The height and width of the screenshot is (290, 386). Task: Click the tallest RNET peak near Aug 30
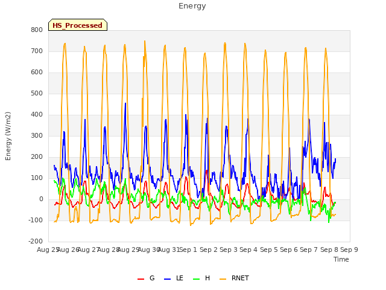click(145, 42)
